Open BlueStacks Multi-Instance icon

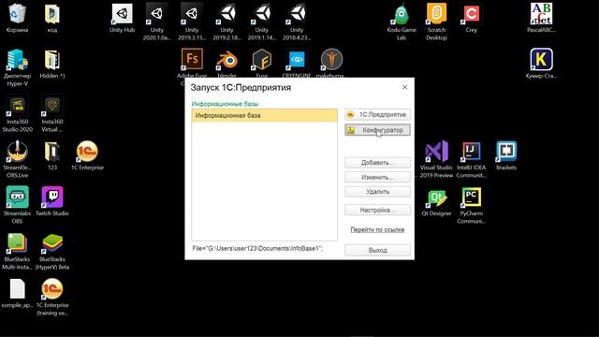point(17,252)
